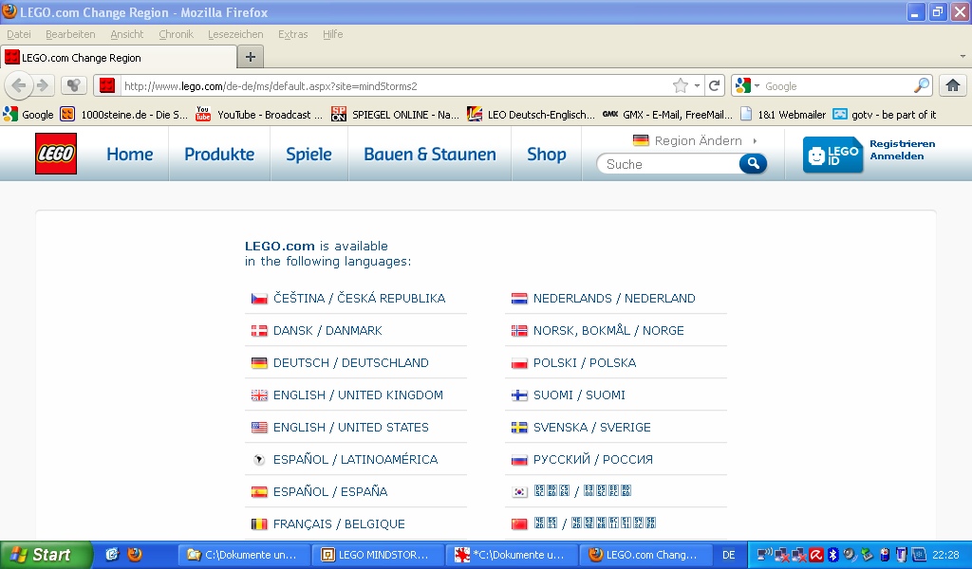
Task: Open the Hilfe menu
Action: 332,34
